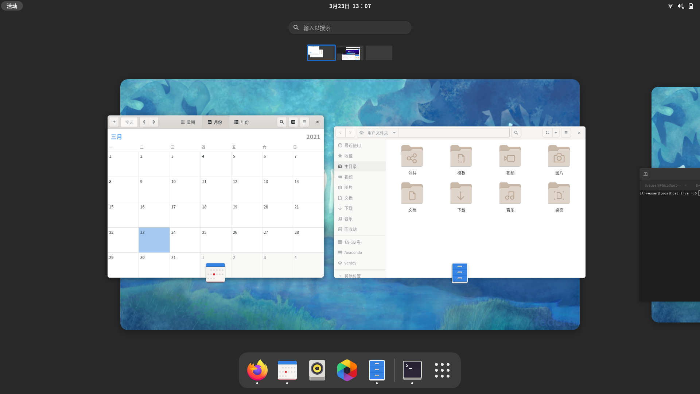Open the colorful hexagon app in dock
Image resolution: width=700 pixels, height=394 pixels.
[x=347, y=370]
